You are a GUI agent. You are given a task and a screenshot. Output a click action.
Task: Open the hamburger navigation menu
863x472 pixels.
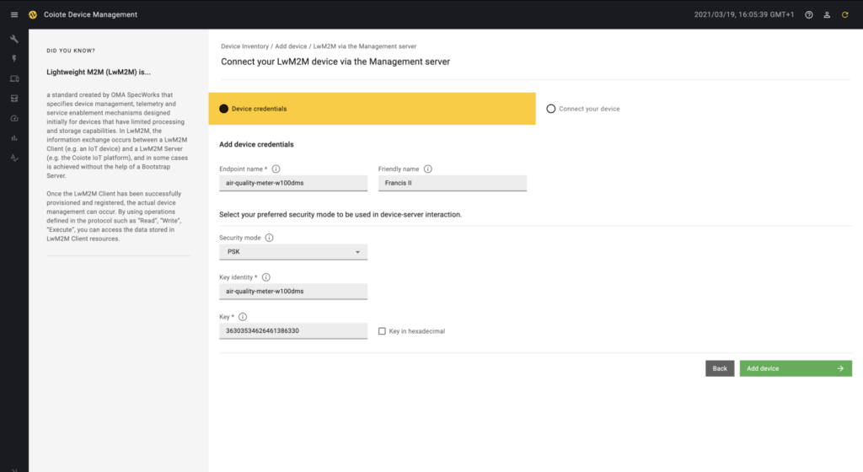[x=13, y=14]
